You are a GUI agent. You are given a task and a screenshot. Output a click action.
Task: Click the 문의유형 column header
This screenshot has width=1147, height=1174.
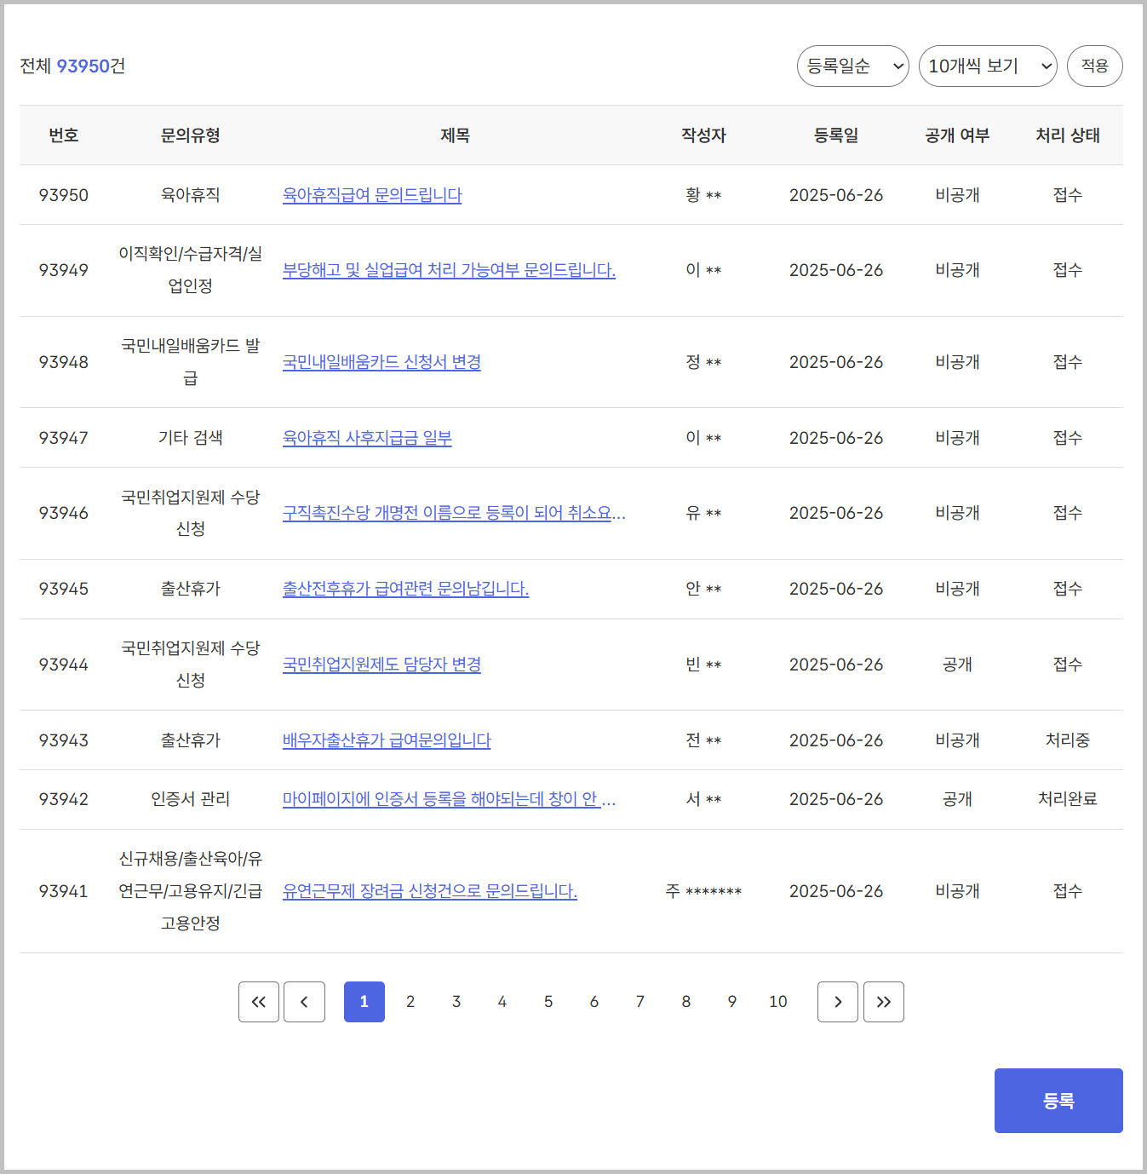point(191,135)
